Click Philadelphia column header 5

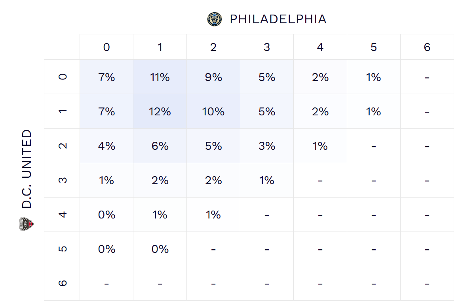tap(374, 47)
